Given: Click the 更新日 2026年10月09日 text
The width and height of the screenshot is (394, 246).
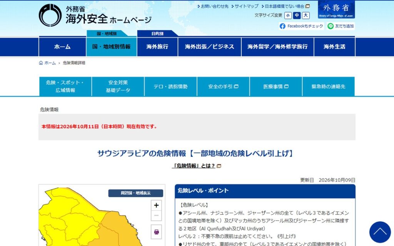Looking at the screenshot, I should pos(328,180).
